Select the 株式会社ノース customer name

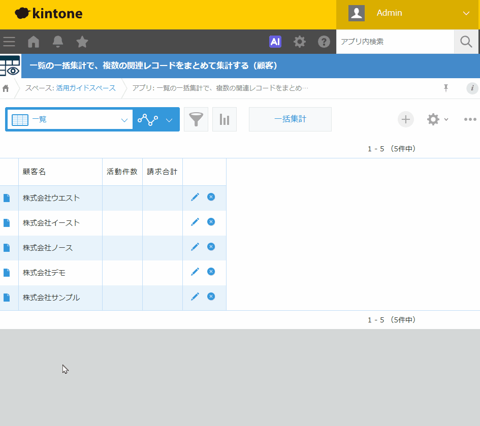pos(48,248)
